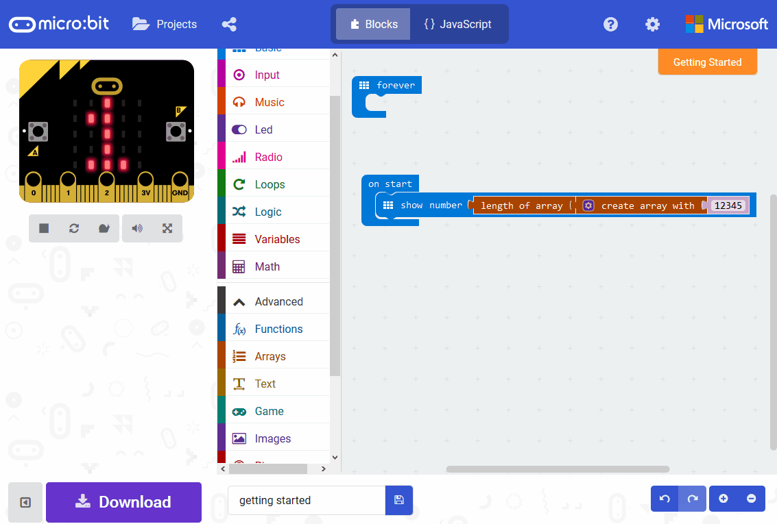Save the project with disk icon
Screen dimensions: 777x524
pyautogui.click(x=399, y=500)
